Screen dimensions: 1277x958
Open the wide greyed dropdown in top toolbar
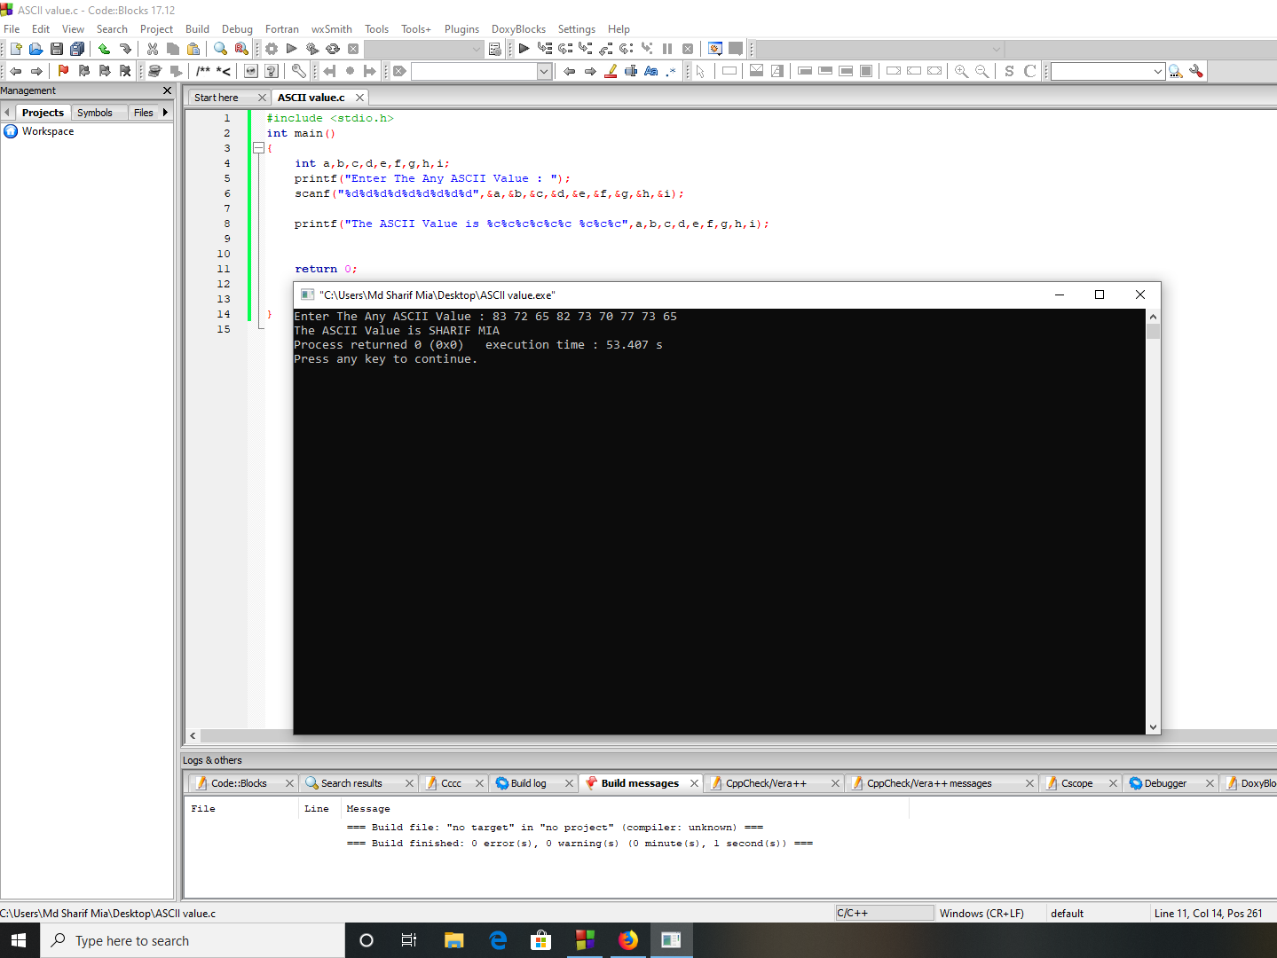[879, 49]
